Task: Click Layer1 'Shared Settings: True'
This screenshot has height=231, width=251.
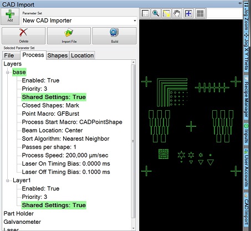Action: [54, 205]
